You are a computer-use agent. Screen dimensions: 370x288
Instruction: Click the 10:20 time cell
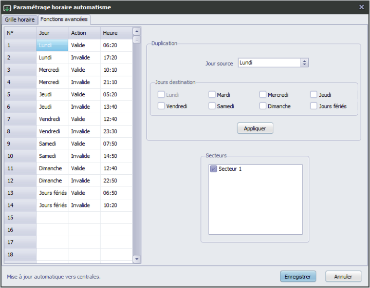(x=116, y=205)
